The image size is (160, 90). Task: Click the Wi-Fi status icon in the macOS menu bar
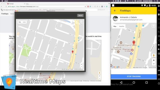click(x=128, y=1)
